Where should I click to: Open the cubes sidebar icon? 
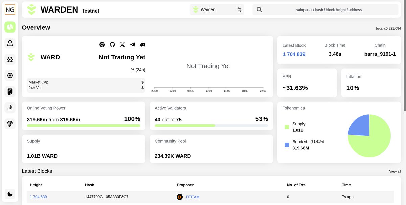point(10,60)
